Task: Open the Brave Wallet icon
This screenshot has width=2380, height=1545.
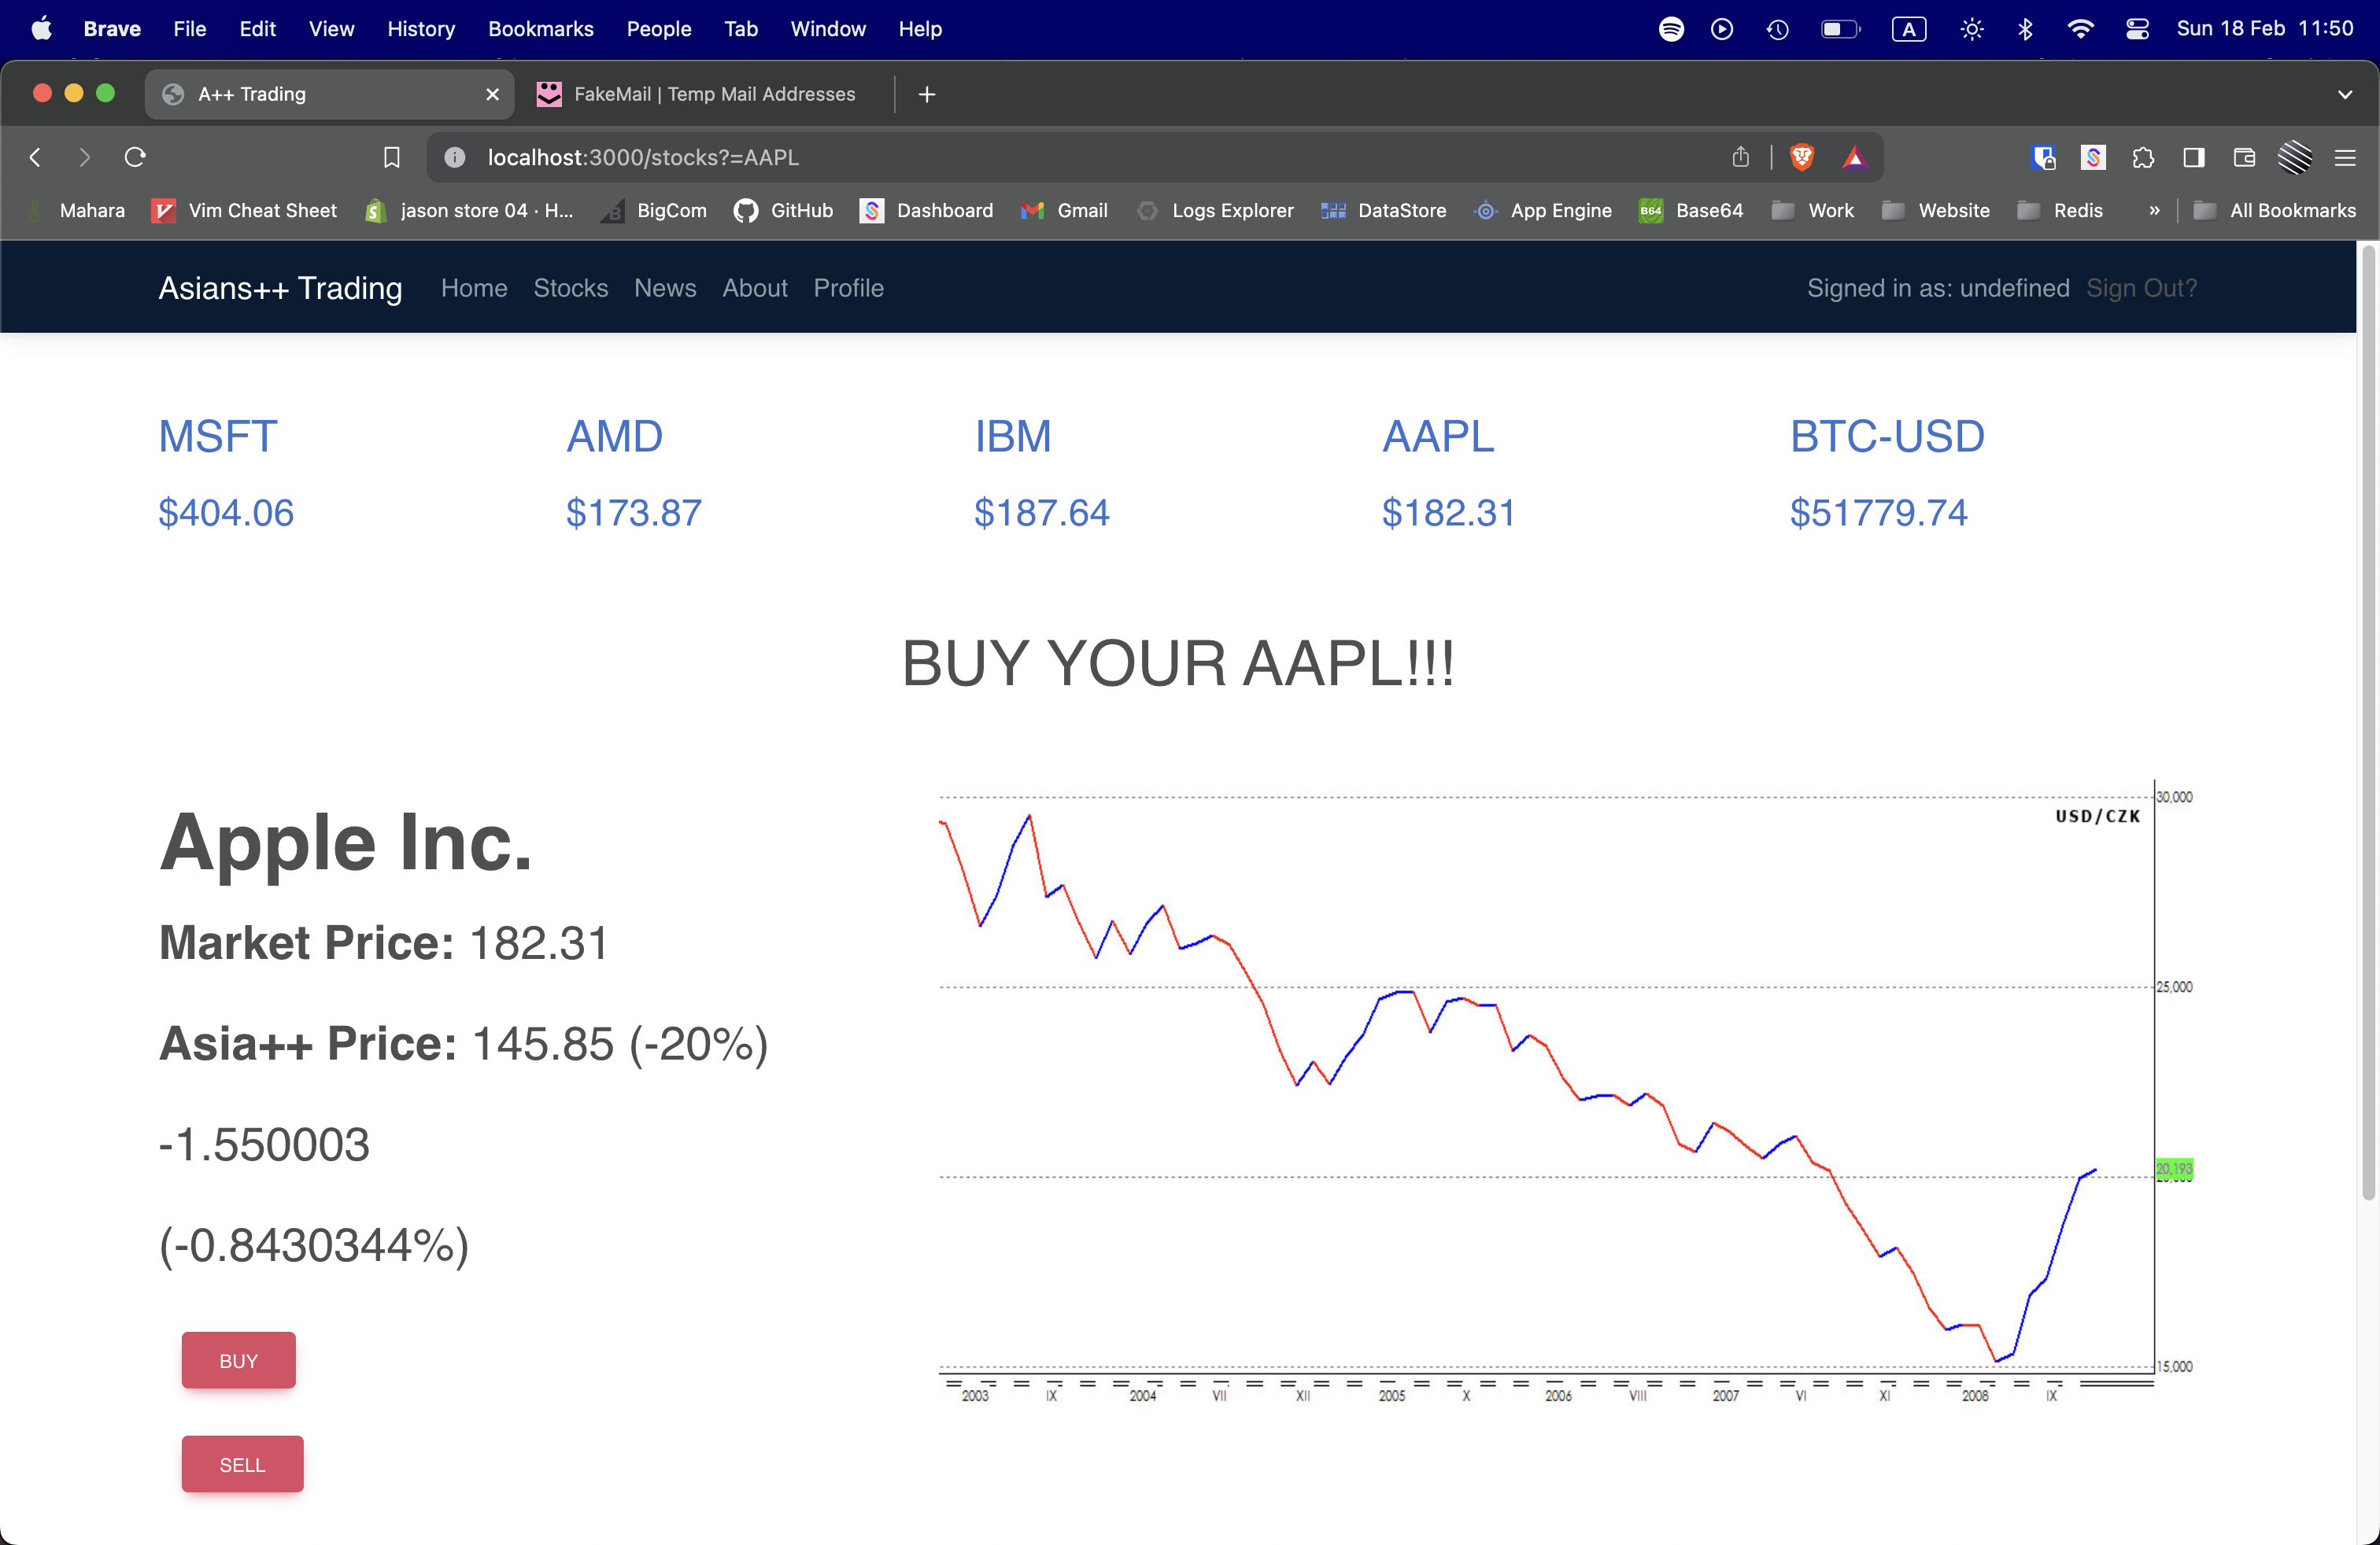Action: pos(2243,157)
